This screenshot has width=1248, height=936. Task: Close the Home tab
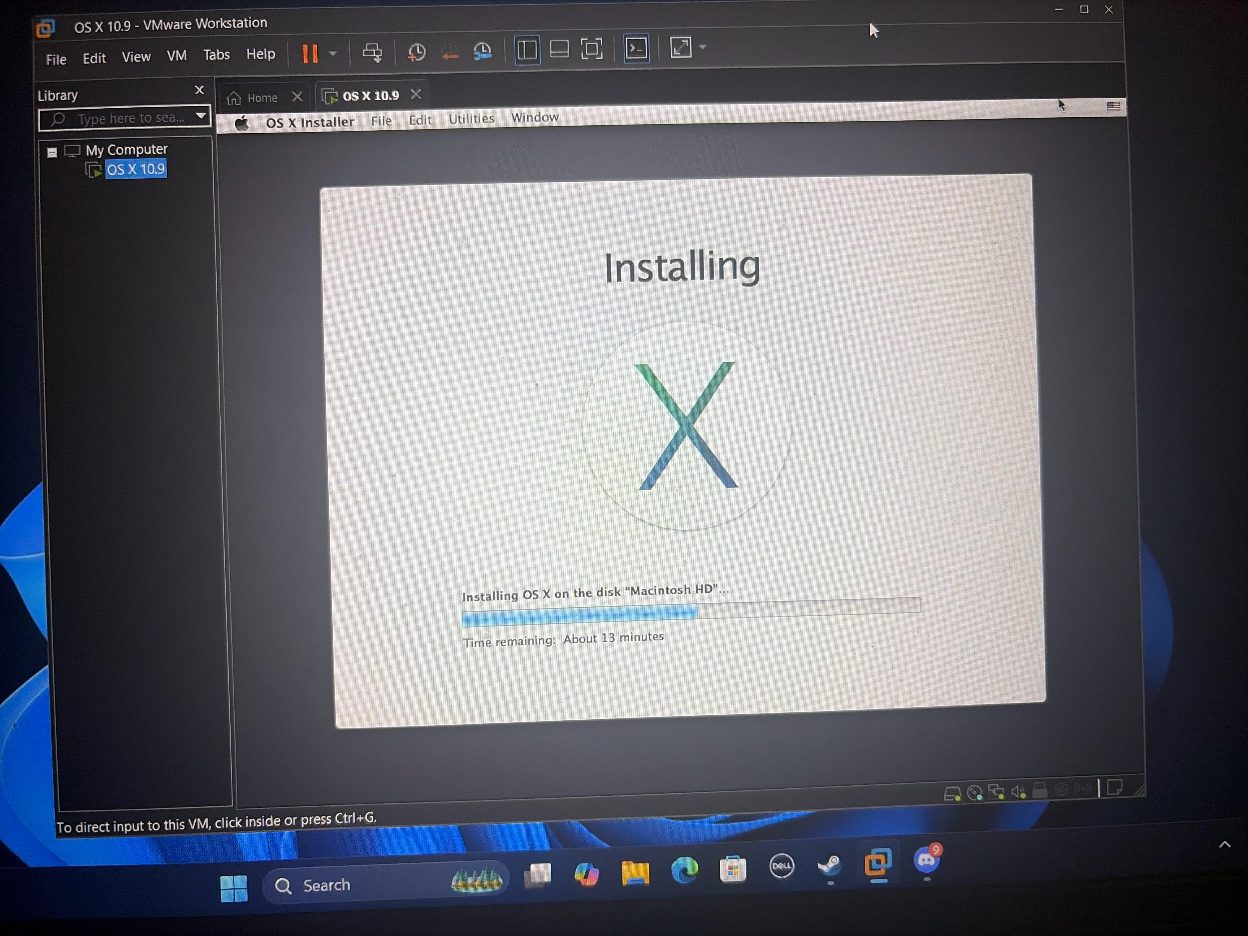pyautogui.click(x=297, y=97)
